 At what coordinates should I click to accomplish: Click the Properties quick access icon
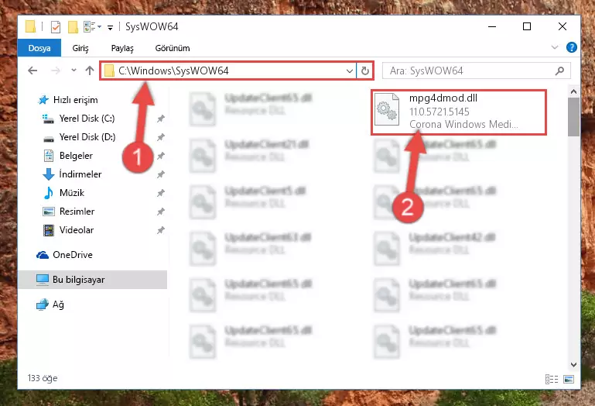[x=56, y=27]
